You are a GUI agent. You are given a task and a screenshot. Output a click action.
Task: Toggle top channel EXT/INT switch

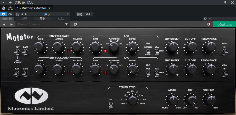[x=18, y=51]
